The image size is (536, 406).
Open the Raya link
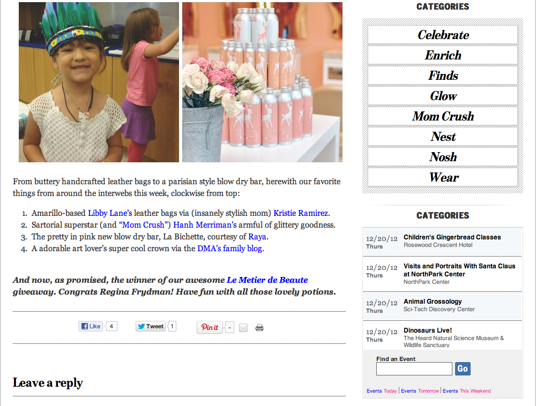tap(257, 237)
